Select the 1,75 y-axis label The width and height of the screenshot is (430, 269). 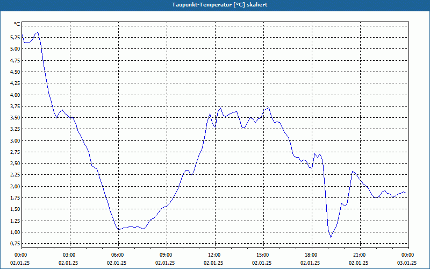pyautogui.click(x=16, y=198)
